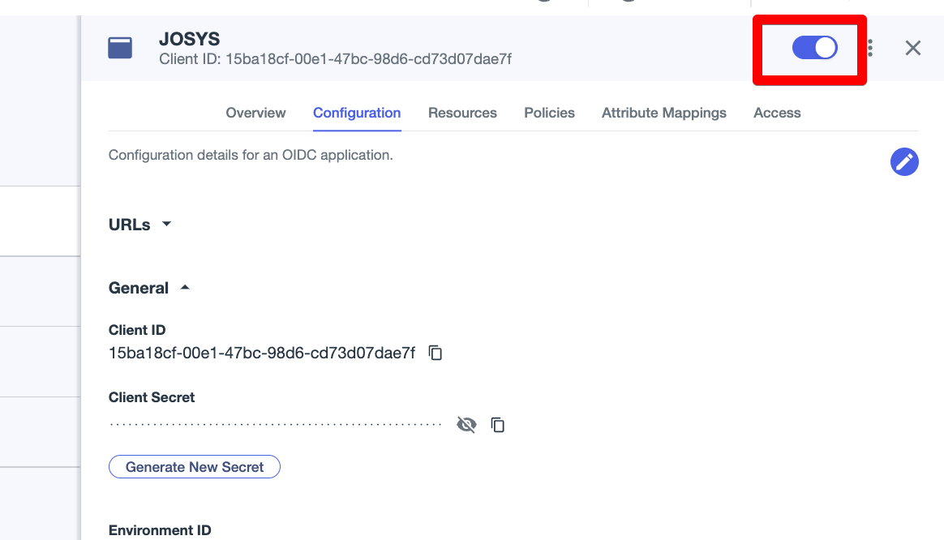Select the Attribute Mappings tab
Screen dimensions: 944x540
(x=663, y=113)
